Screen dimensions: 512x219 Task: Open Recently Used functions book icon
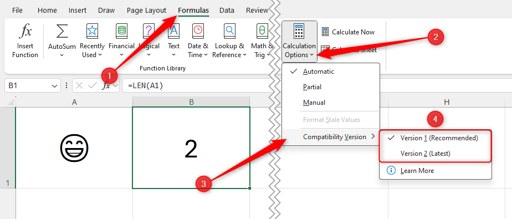[x=92, y=32]
